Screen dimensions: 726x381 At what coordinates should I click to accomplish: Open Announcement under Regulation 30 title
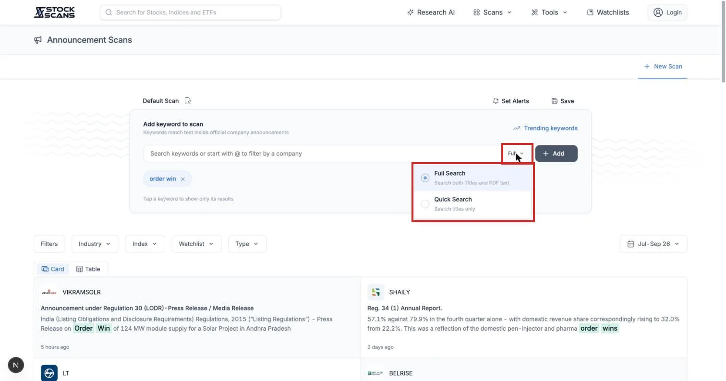[x=147, y=308]
